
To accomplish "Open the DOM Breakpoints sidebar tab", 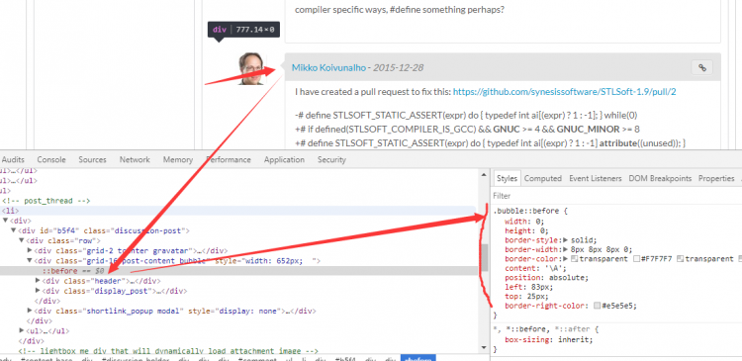I will (660, 178).
